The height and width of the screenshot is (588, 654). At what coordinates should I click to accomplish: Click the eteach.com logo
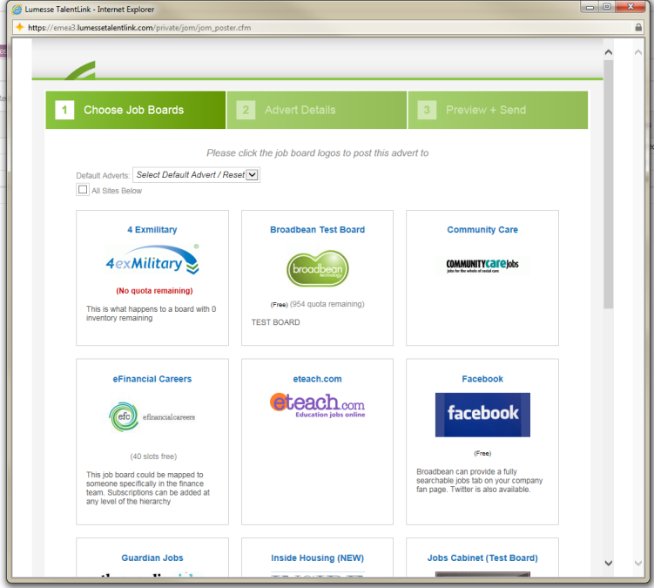tap(317, 406)
